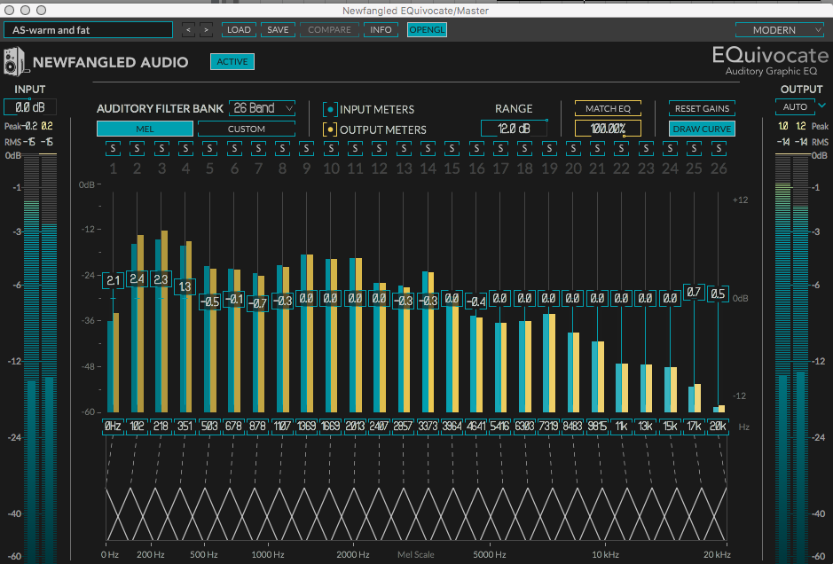This screenshot has width=833, height=564.
Task: Toggle INPUT METERS checkbox
Action: point(330,109)
